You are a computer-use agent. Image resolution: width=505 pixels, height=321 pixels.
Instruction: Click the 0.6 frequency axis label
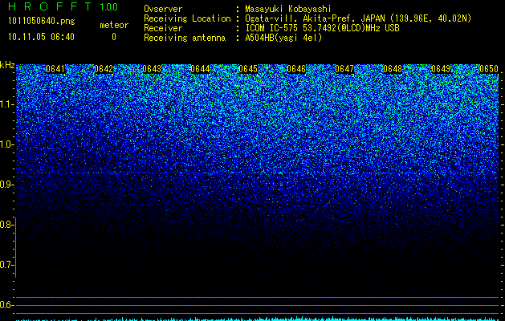pyautogui.click(x=6, y=305)
